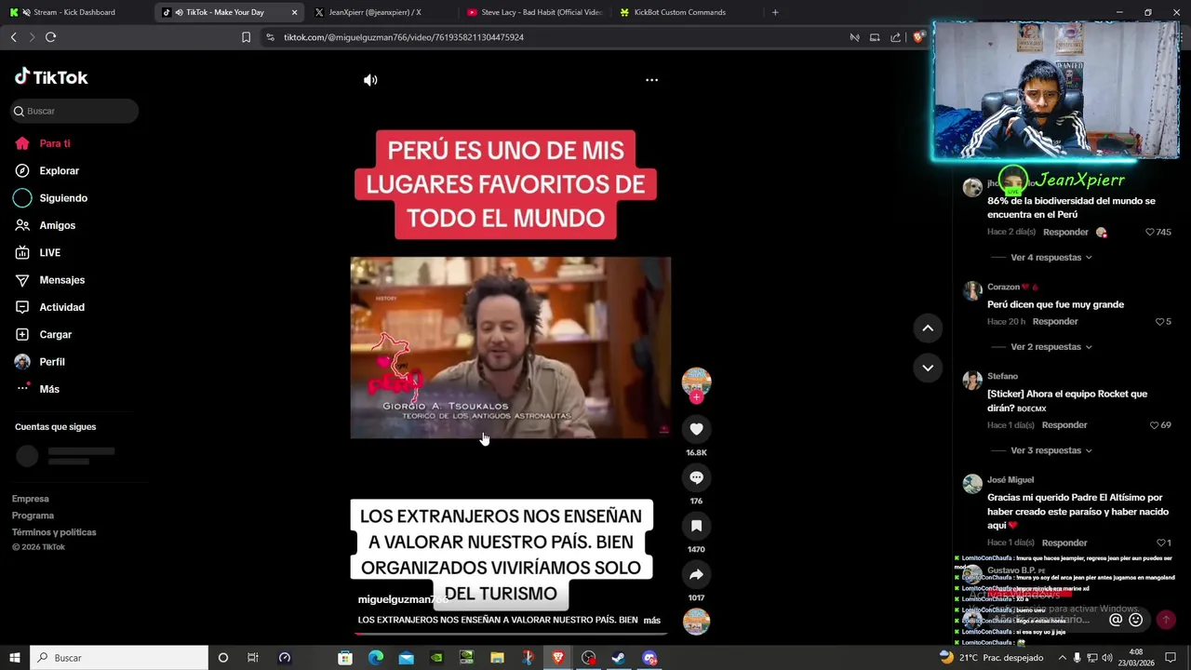Open Stefano's profile name
The height and width of the screenshot is (670, 1191).
point(1002,376)
